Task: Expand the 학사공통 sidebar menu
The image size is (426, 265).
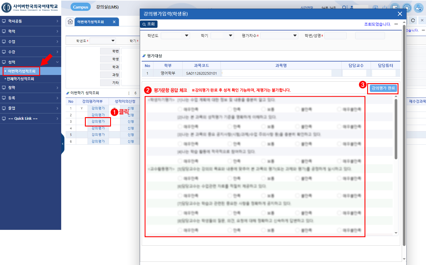Action: pyautogui.click(x=30, y=21)
